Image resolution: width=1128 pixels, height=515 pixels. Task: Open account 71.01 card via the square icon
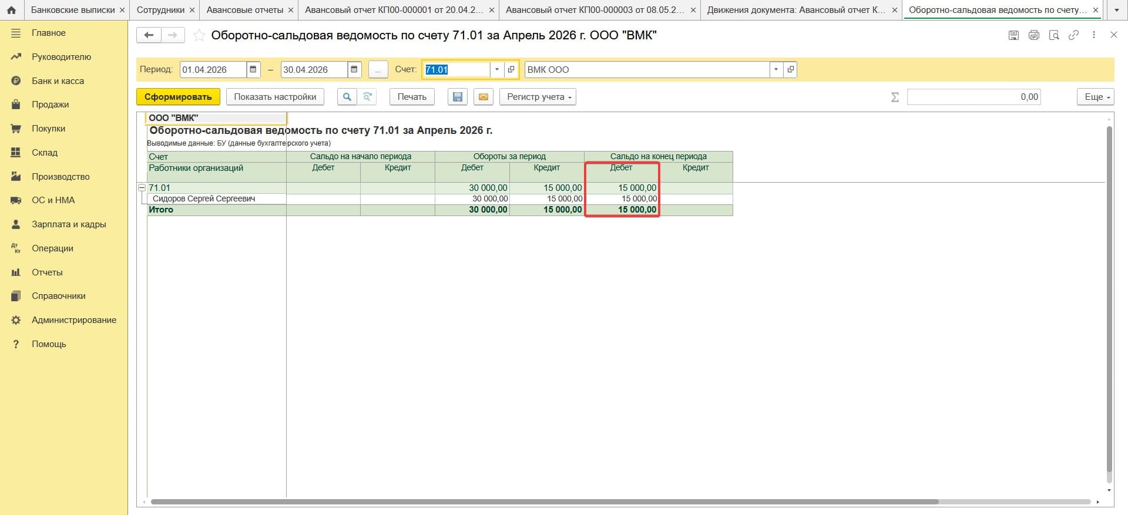(511, 69)
